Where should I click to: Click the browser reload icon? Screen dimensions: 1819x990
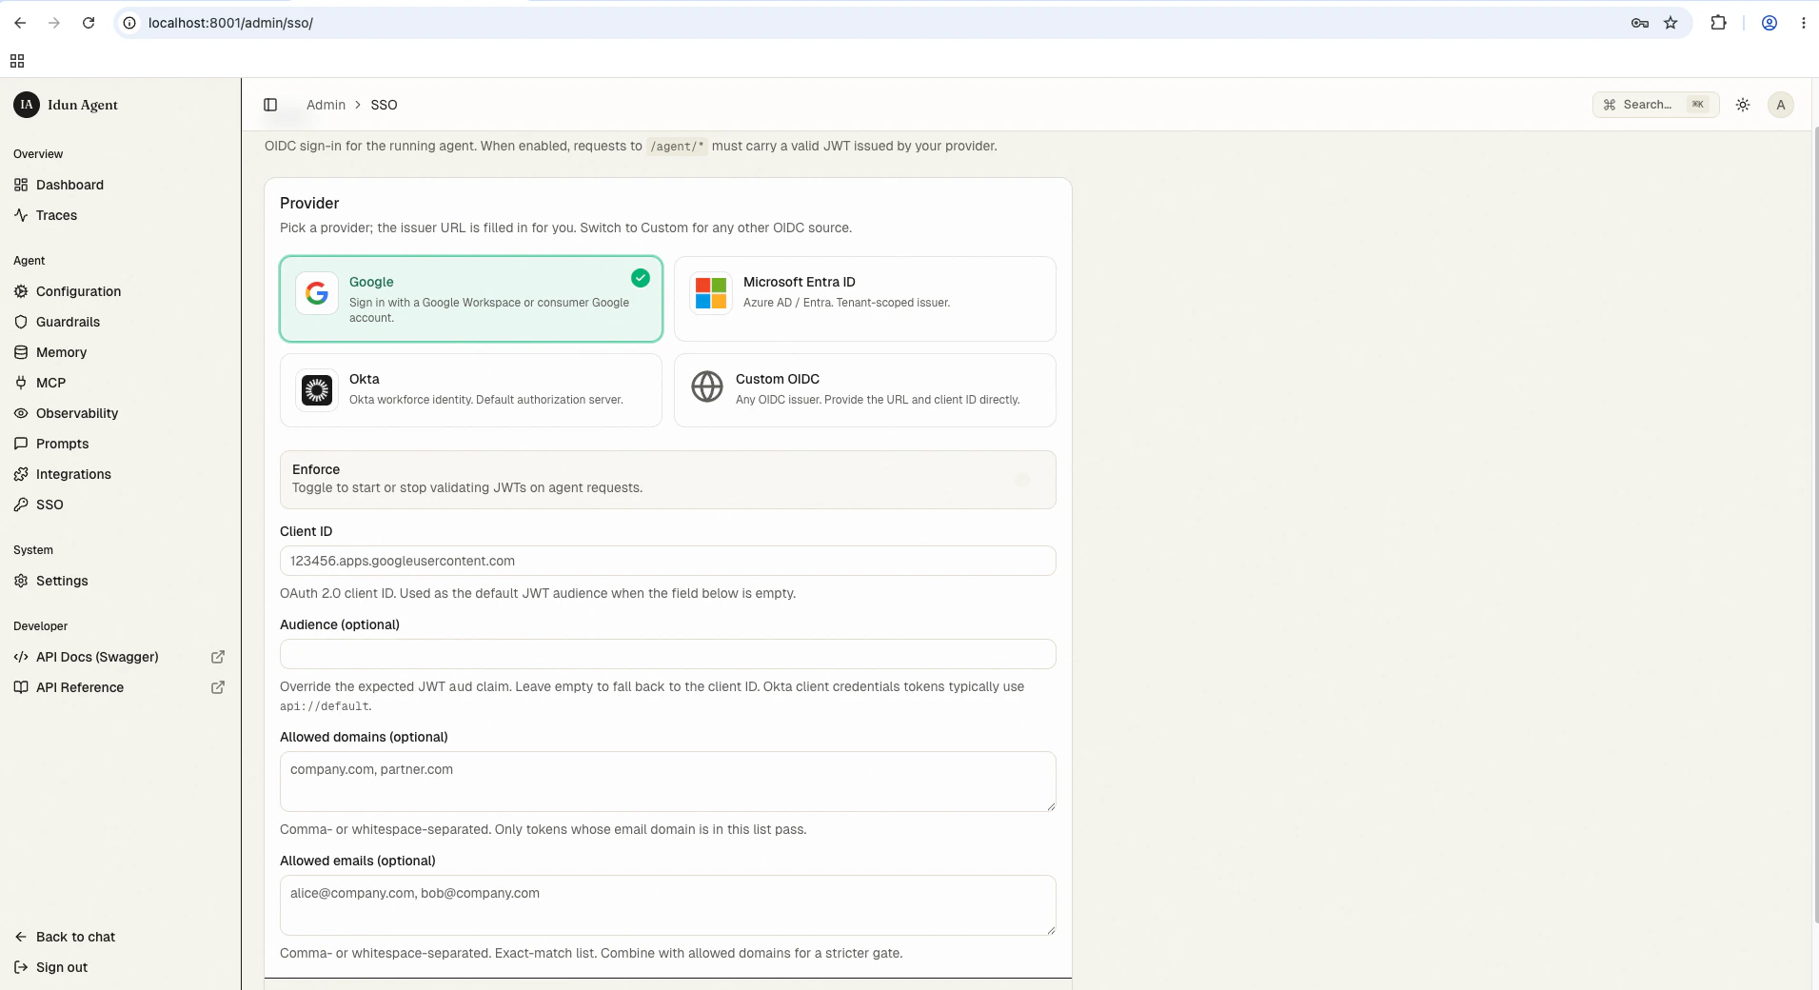[89, 23]
